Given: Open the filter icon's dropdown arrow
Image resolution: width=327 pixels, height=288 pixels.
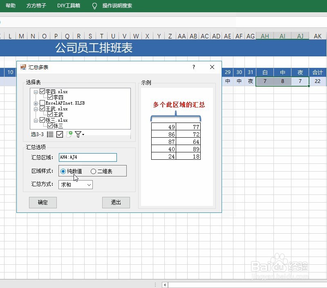Looking at the screenshot, I should pyautogui.click(x=83, y=134).
